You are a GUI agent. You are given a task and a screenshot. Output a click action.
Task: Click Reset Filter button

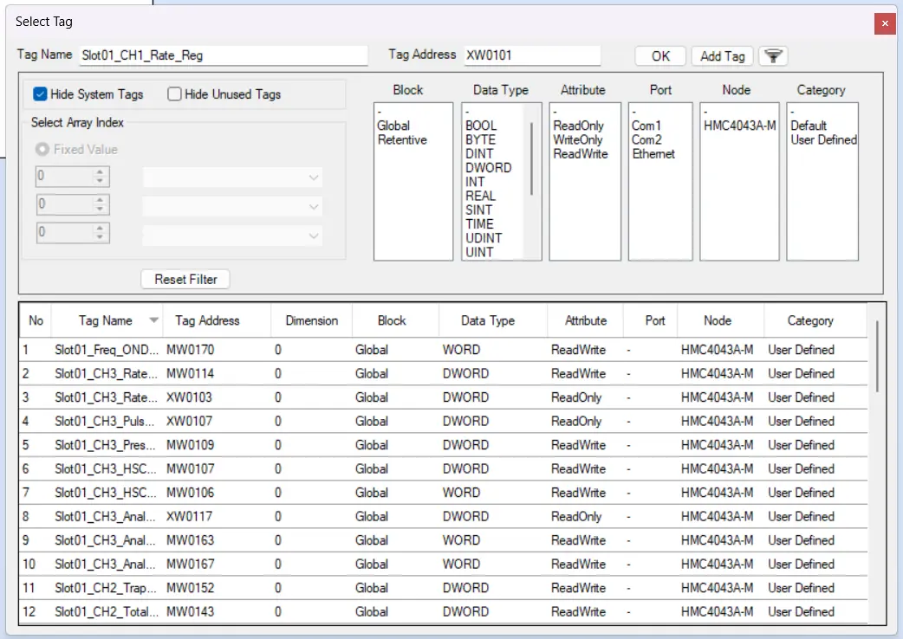coord(185,279)
